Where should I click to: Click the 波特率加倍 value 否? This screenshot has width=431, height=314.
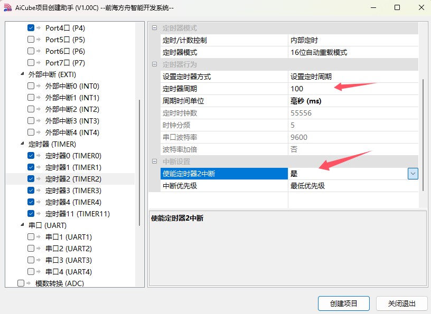[353, 149]
